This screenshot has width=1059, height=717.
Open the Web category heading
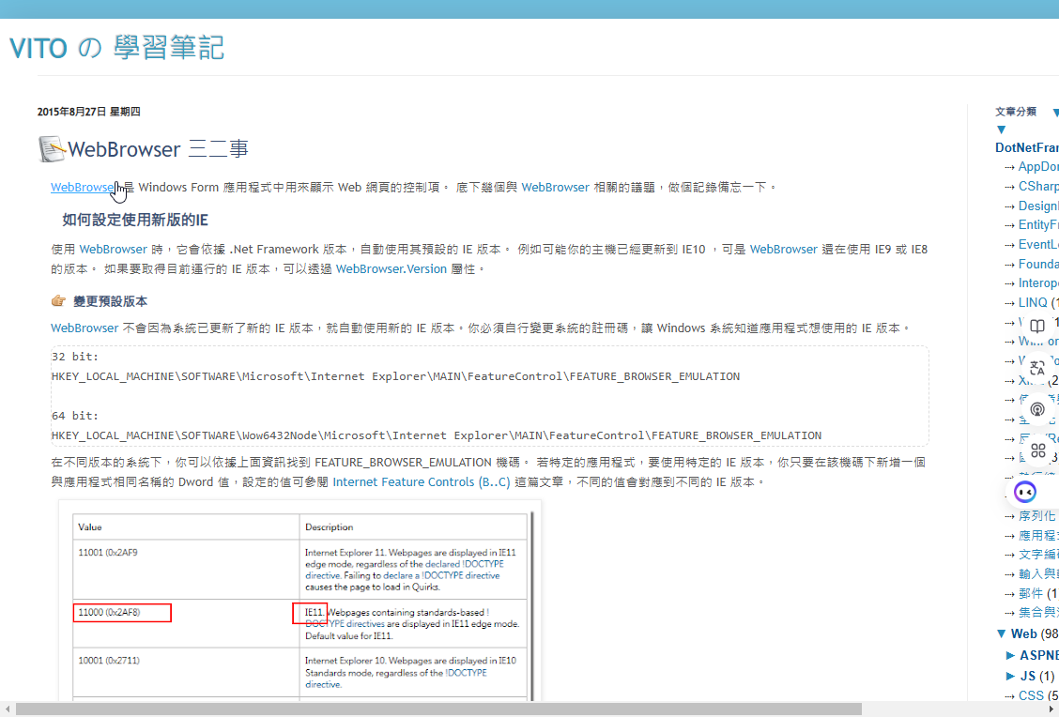point(1025,633)
